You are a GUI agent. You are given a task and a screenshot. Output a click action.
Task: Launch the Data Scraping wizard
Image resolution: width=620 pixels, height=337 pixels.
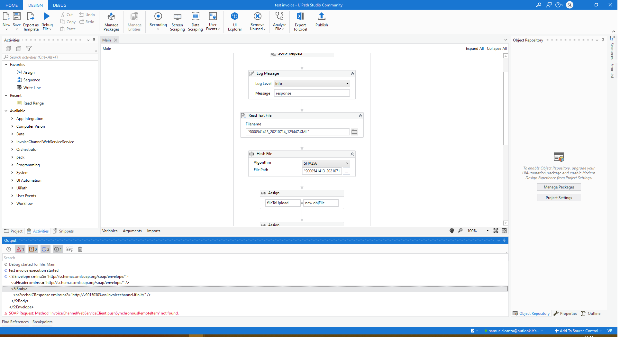(x=195, y=21)
